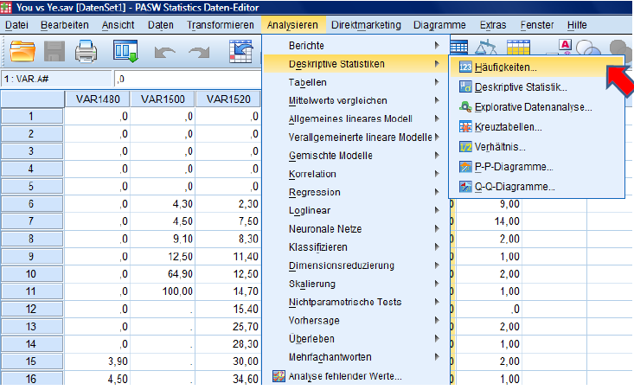The image size is (634, 390).
Task: Select Nichtparametrische Tests menu item
Action: click(x=355, y=302)
